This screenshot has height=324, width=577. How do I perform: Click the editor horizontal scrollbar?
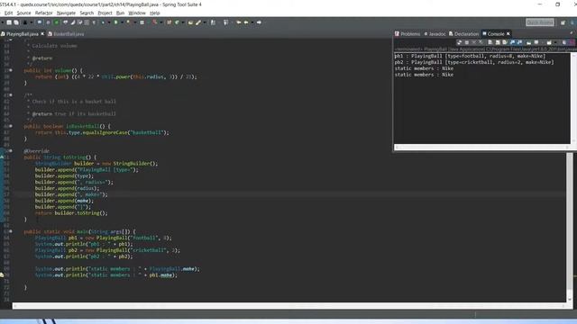pos(288,306)
